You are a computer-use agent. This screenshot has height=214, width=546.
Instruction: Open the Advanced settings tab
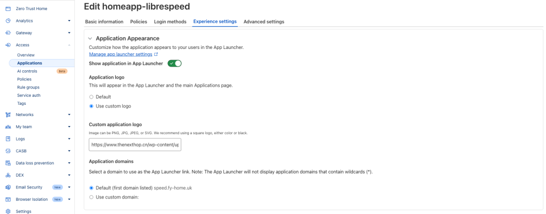264,21
